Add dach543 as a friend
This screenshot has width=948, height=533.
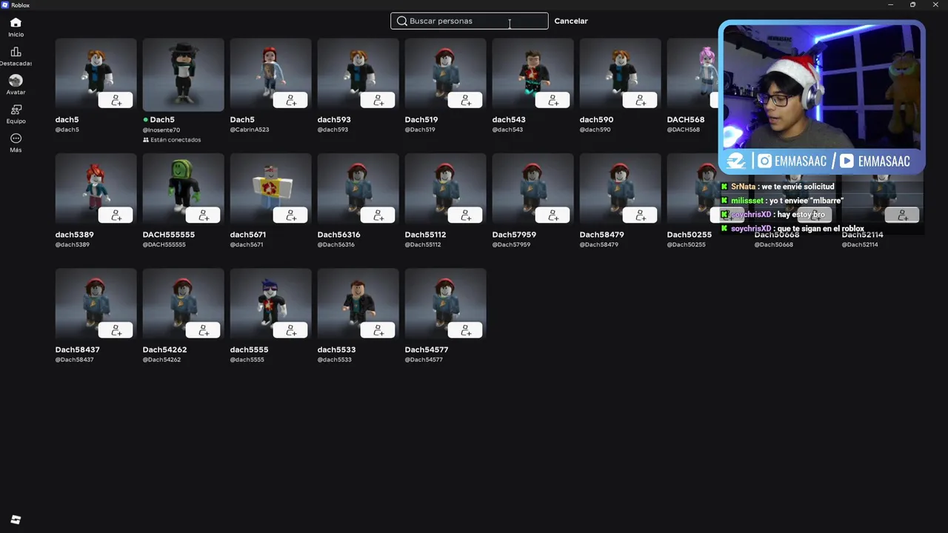(553, 100)
